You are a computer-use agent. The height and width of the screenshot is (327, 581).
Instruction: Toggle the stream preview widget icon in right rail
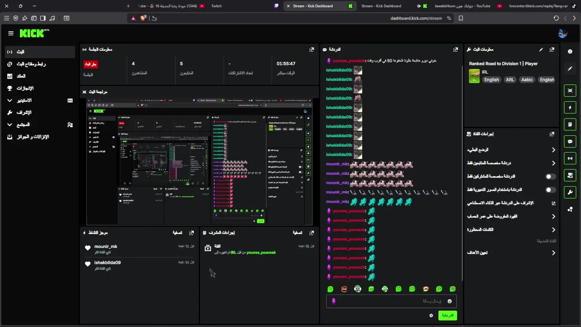tap(570, 90)
